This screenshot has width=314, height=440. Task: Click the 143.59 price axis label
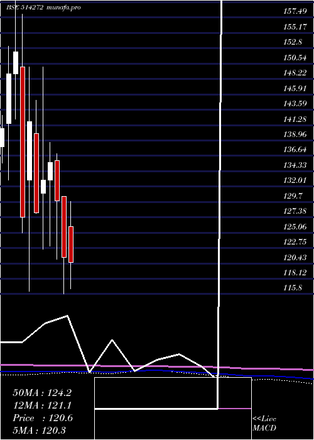click(x=295, y=103)
